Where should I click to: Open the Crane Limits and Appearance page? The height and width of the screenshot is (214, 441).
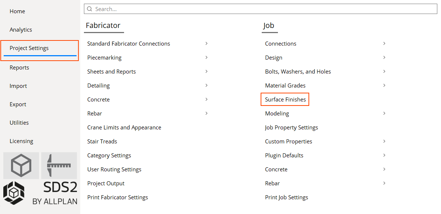[x=124, y=127]
